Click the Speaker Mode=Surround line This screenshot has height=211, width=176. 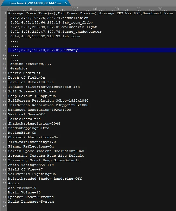pos(31,197)
